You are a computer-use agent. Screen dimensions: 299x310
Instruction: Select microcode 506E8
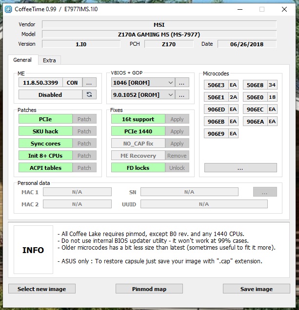click(255, 85)
